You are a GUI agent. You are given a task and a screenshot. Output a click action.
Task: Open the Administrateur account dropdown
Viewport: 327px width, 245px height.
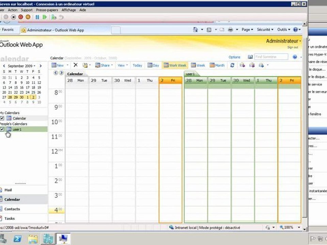[x=283, y=41]
